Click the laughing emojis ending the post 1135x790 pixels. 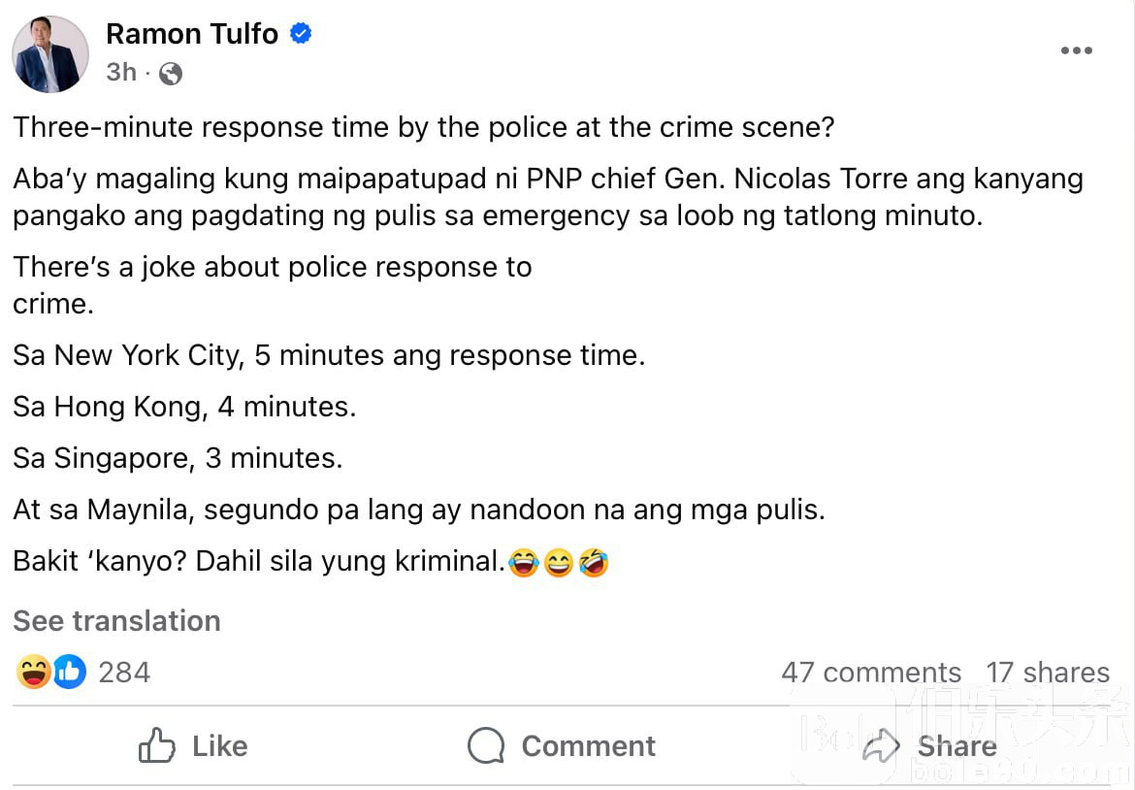(x=559, y=562)
